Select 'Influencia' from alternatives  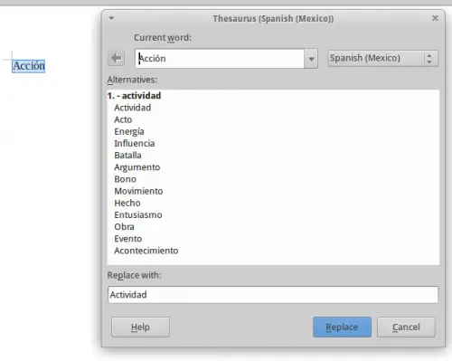pyautogui.click(x=135, y=144)
